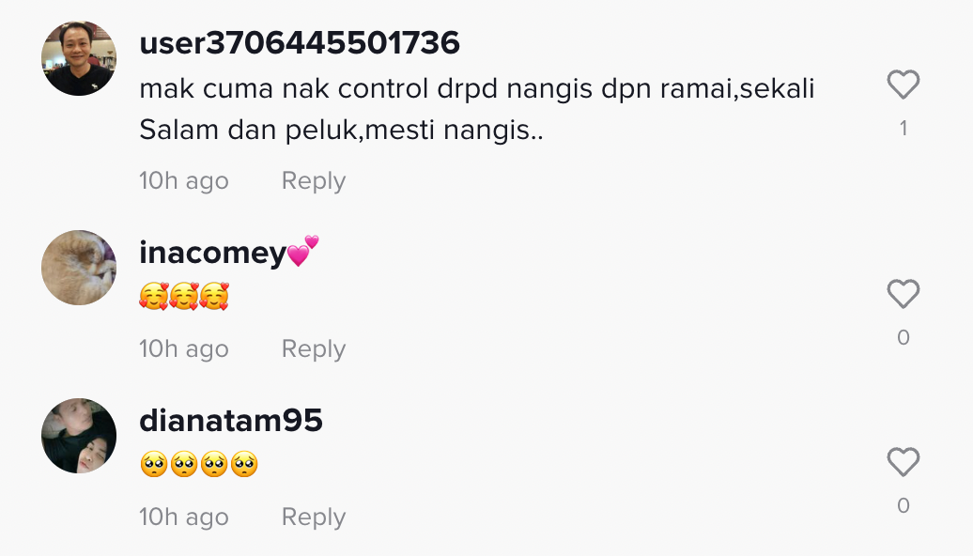Open user3706445501736's profile picture
973x556 pixels.
coord(79,58)
